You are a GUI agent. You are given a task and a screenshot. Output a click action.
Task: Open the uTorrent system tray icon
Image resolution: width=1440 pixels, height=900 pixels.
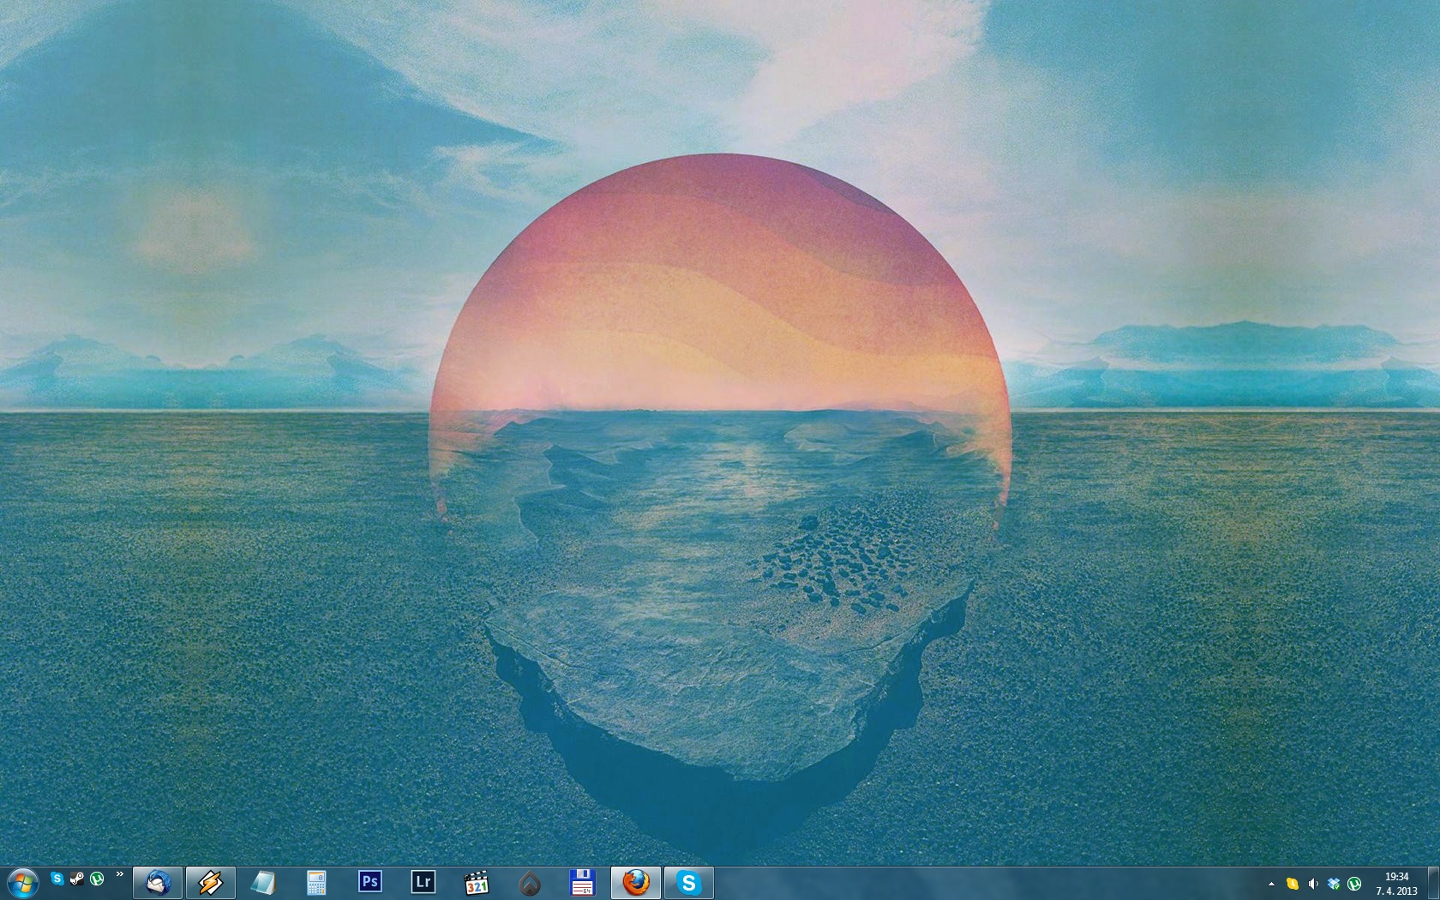pos(1354,884)
